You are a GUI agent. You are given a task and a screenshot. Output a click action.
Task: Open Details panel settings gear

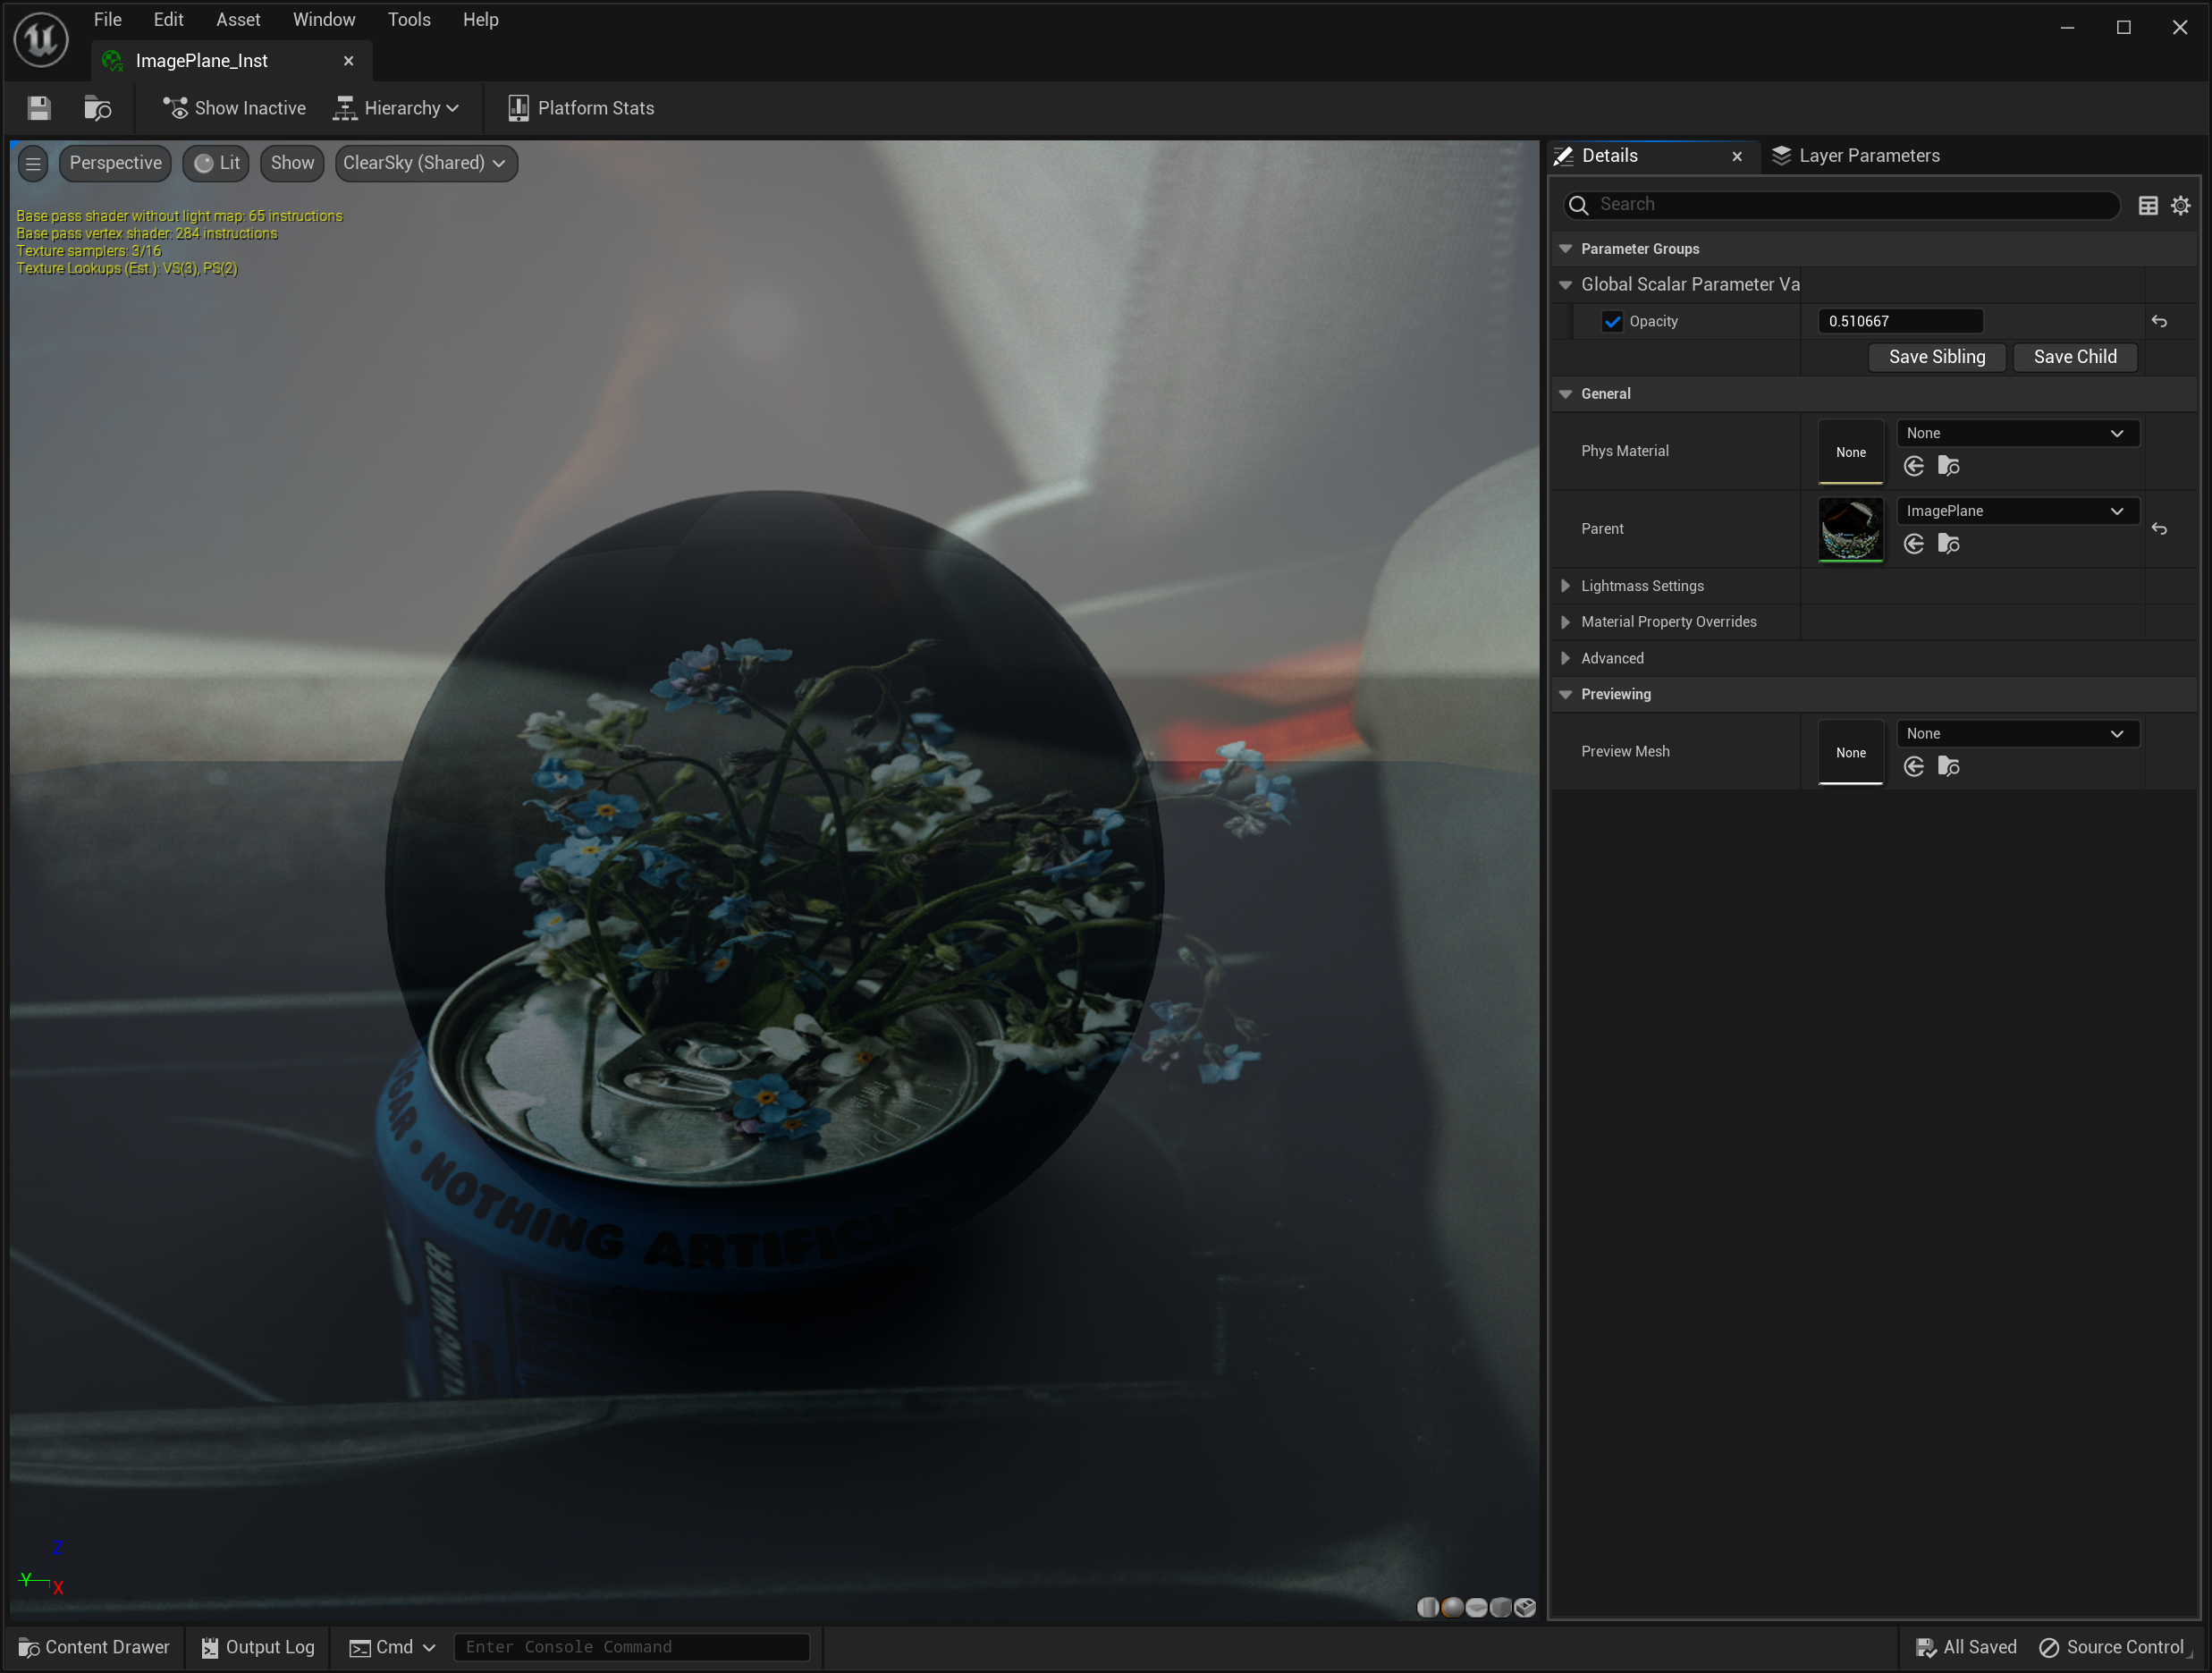pyautogui.click(x=2181, y=205)
